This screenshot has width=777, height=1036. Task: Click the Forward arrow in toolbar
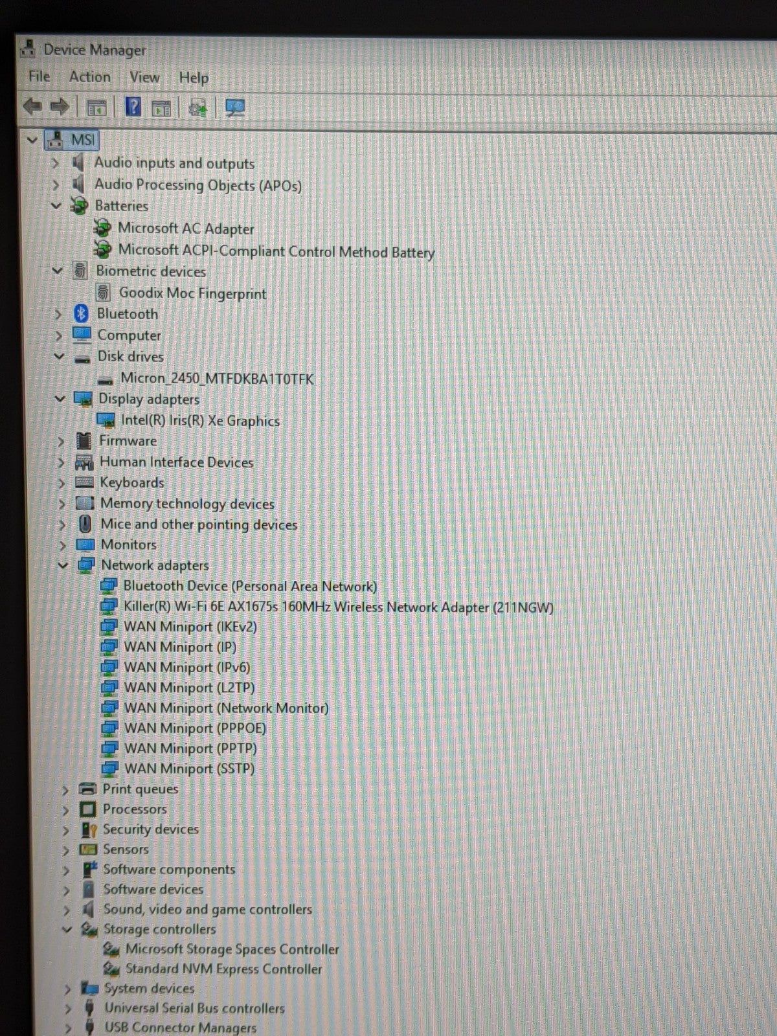point(60,107)
